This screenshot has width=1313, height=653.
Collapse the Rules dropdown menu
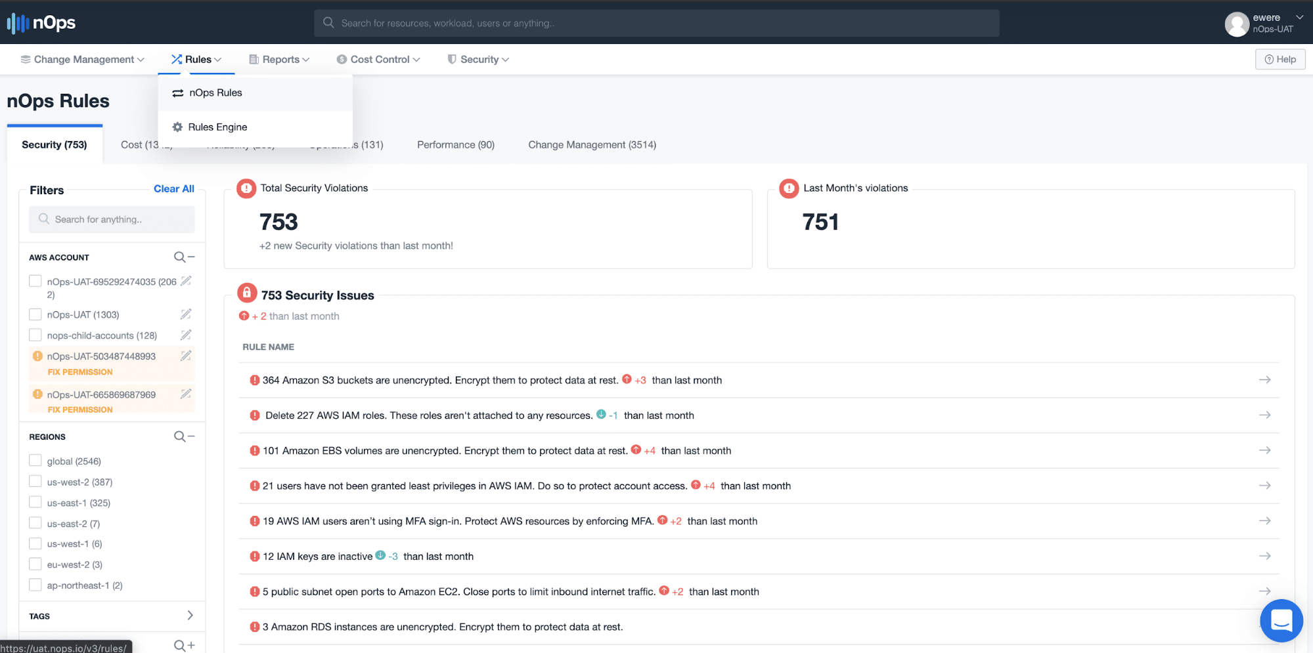coord(196,59)
